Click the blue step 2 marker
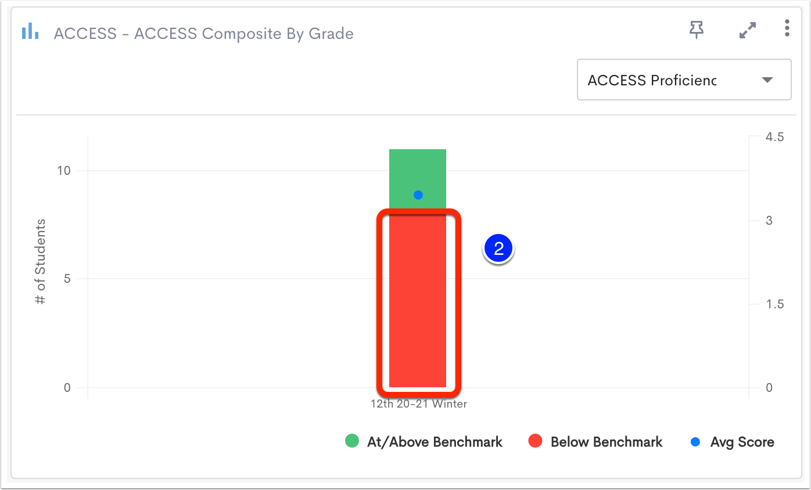This screenshot has width=811, height=490. click(x=498, y=248)
